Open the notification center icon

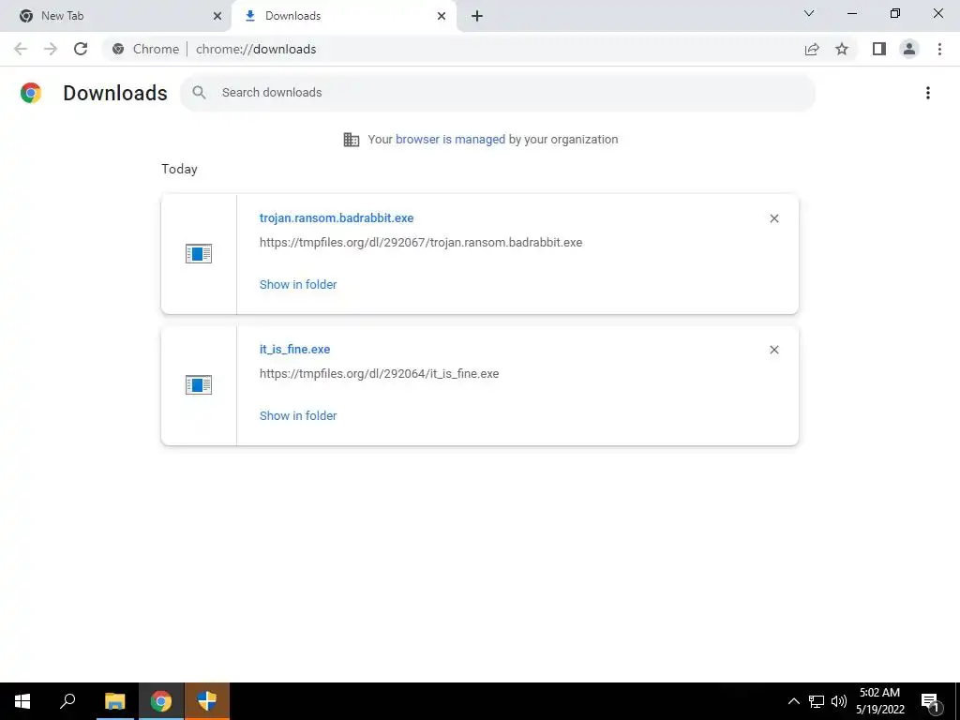[930, 701]
